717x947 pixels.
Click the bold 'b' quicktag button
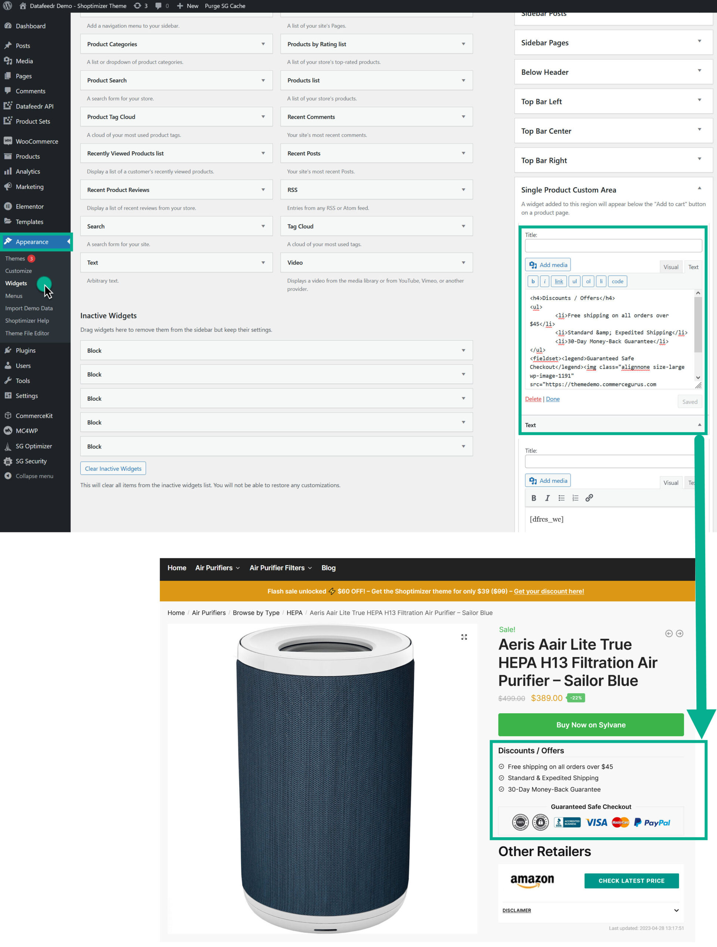coord(532,281)
